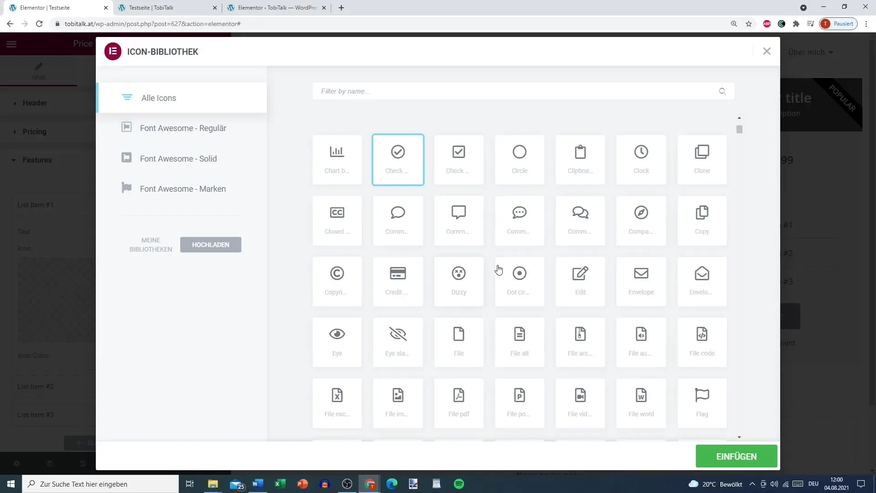Open the Chrome three-dot menu
The image size is (876, 493).
[x=866, y=24]
